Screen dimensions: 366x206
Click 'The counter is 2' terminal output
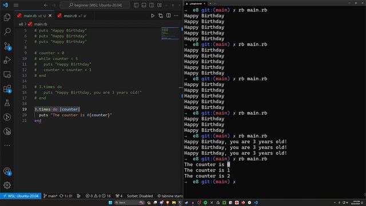207,176
